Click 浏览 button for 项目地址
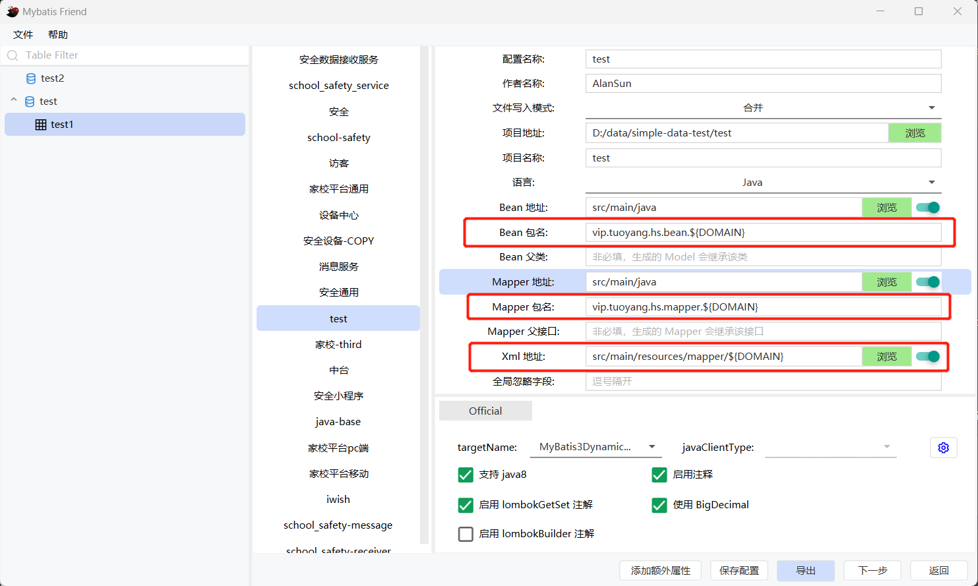The width and height of the screenshot is (978, 586). pyautogui.click(x=915, y=133)
